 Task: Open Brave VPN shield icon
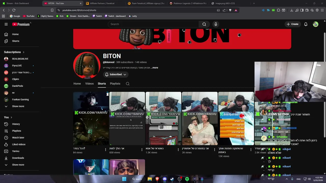[317, 10]
